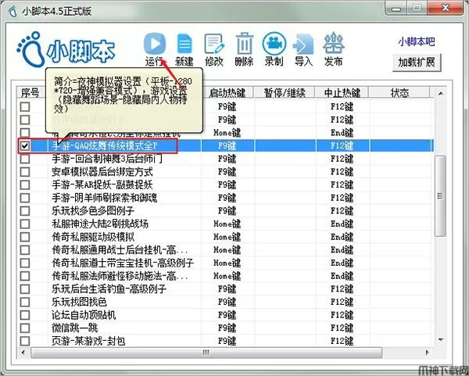Tick the 安卓模拟器后台绑定方式 checkbox
469x376 pixels.
tap(25, 172)
